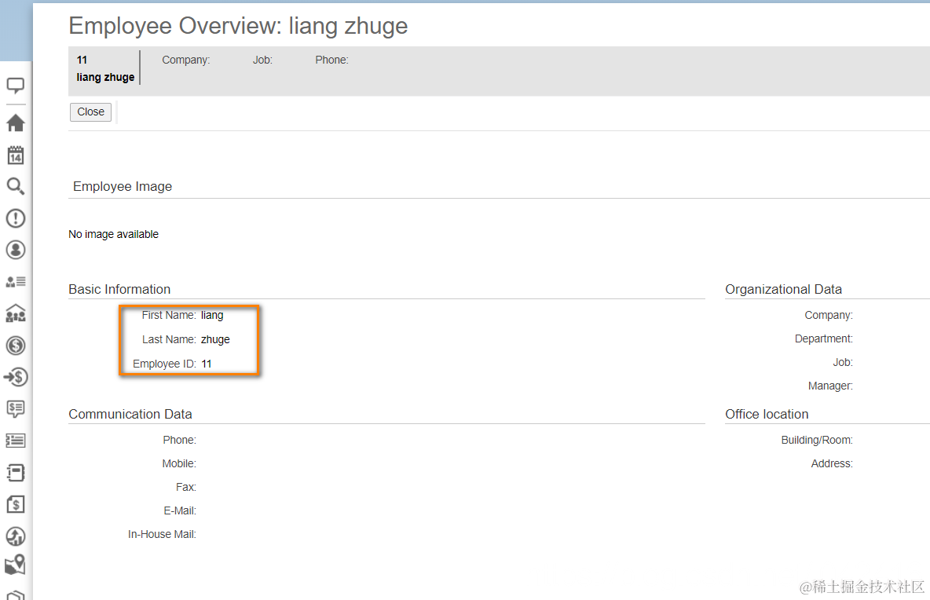Open the exclamation mark alerts icon
930x600 pixels.
tap(16, 218)
